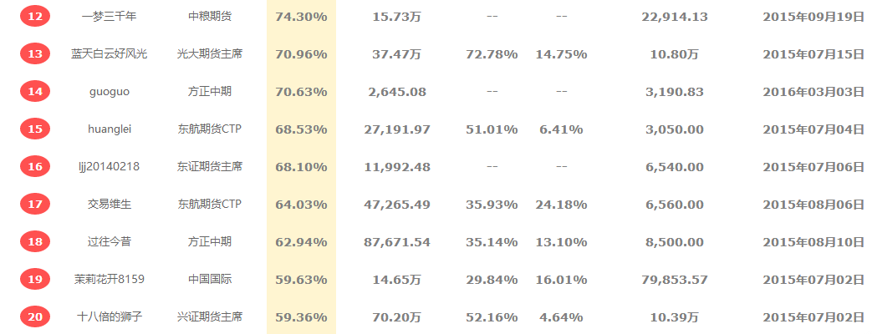
Task: Click the red rank 20 badge
Action: click(35, 316)
